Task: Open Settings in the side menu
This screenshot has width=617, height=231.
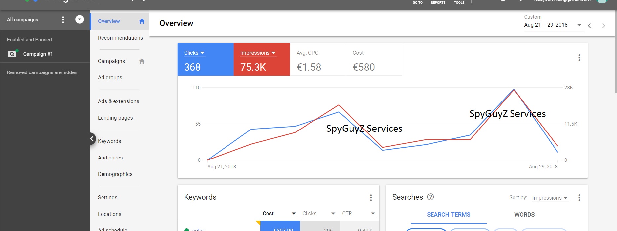Action: pyautogui.click(x=107, y=197)
